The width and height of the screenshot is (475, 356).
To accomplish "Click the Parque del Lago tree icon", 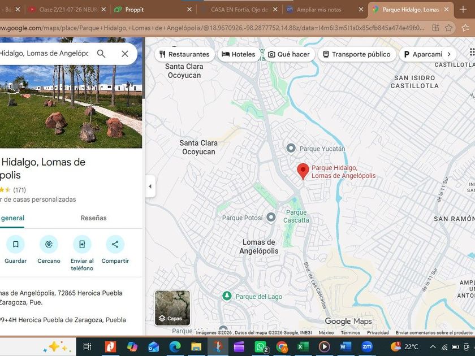I will click(227, 296).
